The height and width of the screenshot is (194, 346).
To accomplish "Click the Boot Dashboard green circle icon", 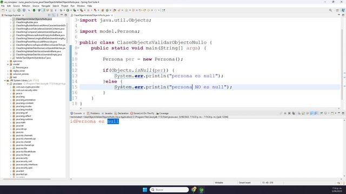I will [34, 10].
